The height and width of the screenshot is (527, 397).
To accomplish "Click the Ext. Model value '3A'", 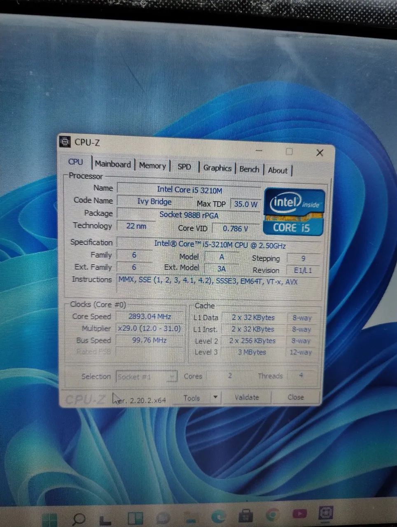I will 221,269.
